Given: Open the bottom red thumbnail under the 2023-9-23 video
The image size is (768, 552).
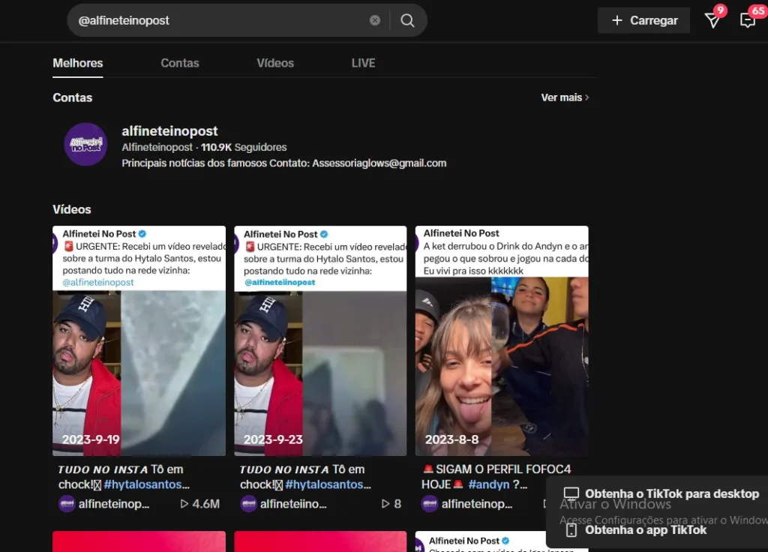Looking at the screenshot, I should [320, 541].
